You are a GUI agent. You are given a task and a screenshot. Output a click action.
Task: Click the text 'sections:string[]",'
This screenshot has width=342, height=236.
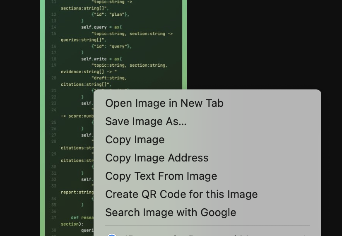click(85, 8)
